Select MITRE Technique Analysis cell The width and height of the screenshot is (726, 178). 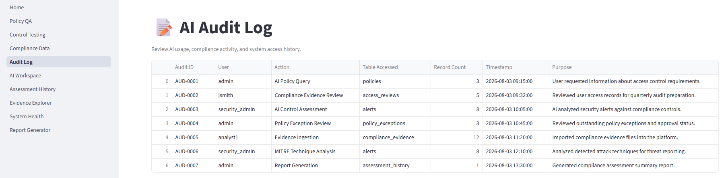(316, 152)
